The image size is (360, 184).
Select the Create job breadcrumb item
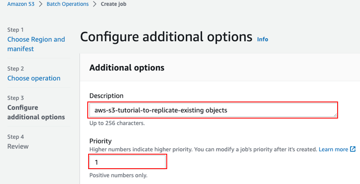113,4
